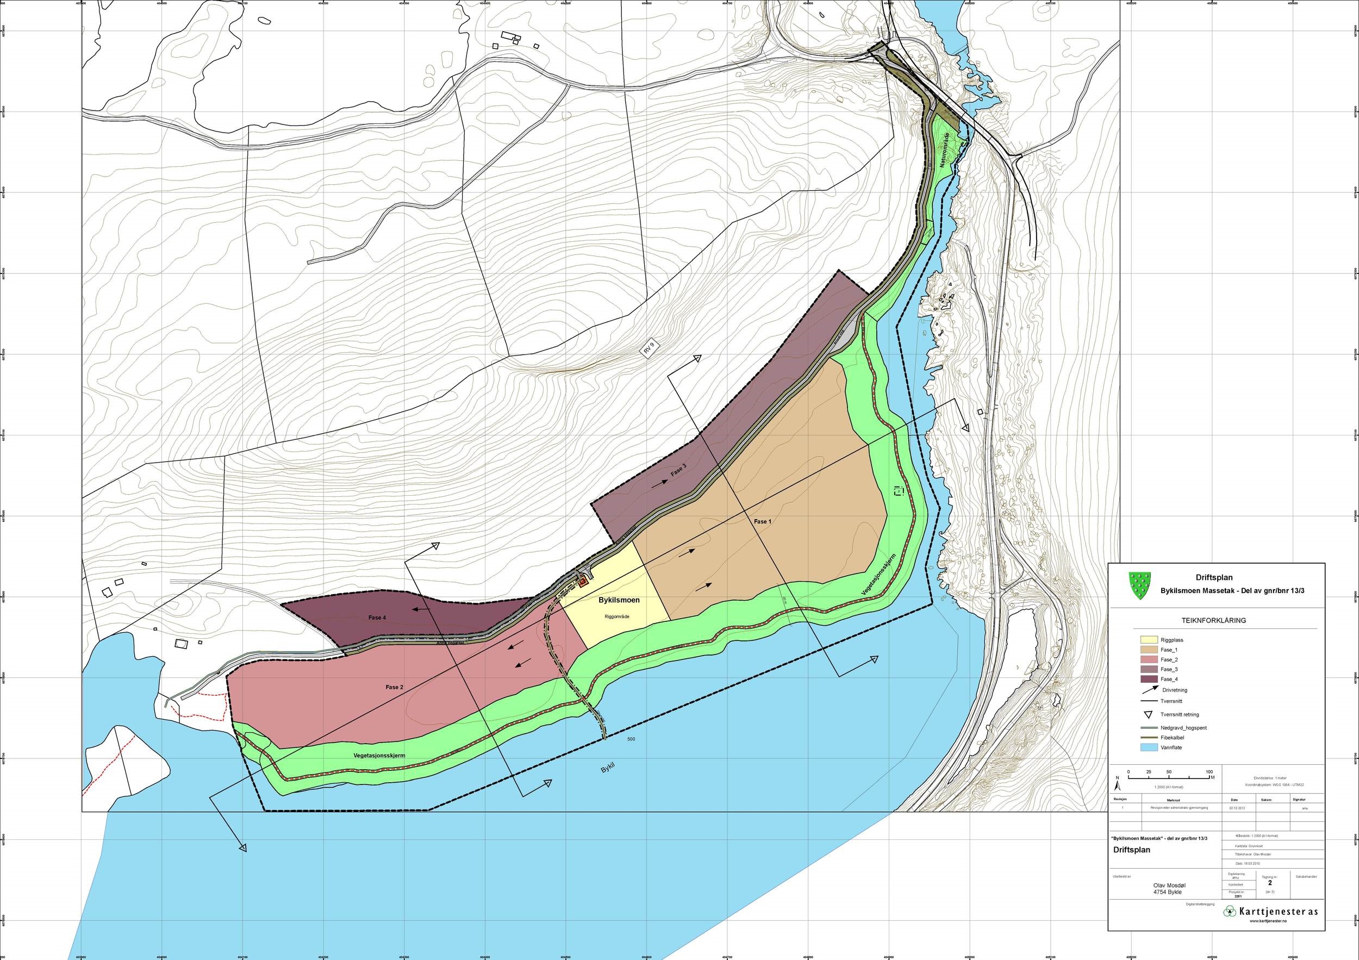Click the Naturområde label near the river

(x=946, y=151)
